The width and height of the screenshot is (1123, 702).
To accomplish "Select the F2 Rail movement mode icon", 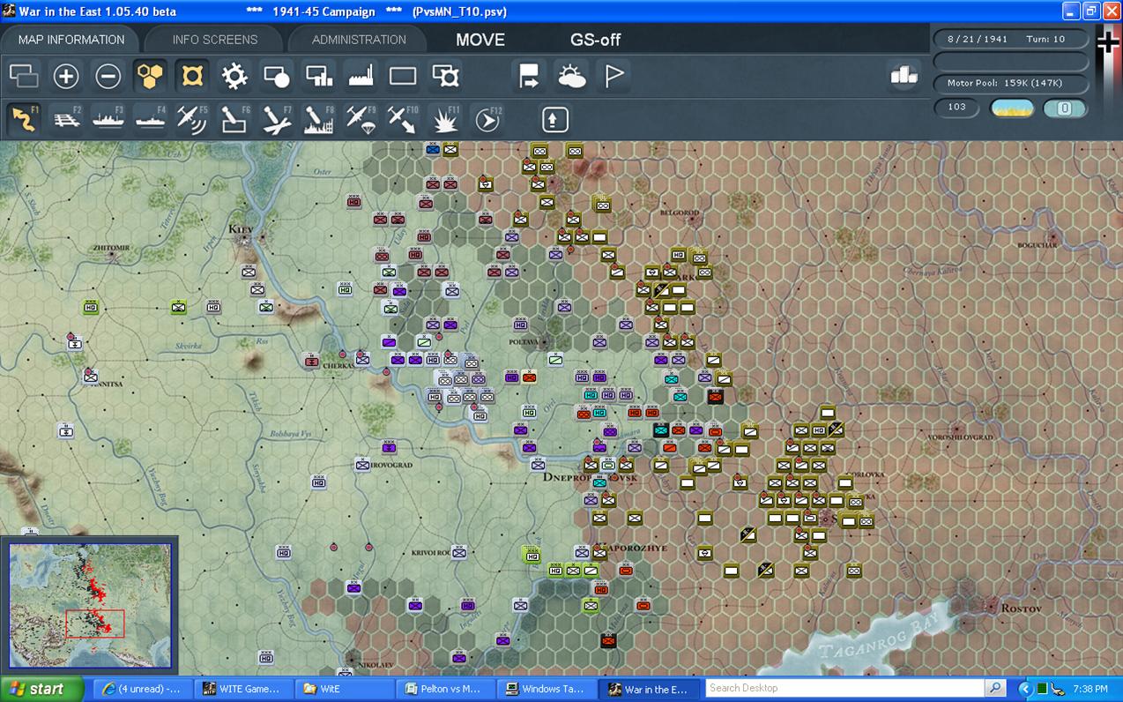I will point(67,119).
